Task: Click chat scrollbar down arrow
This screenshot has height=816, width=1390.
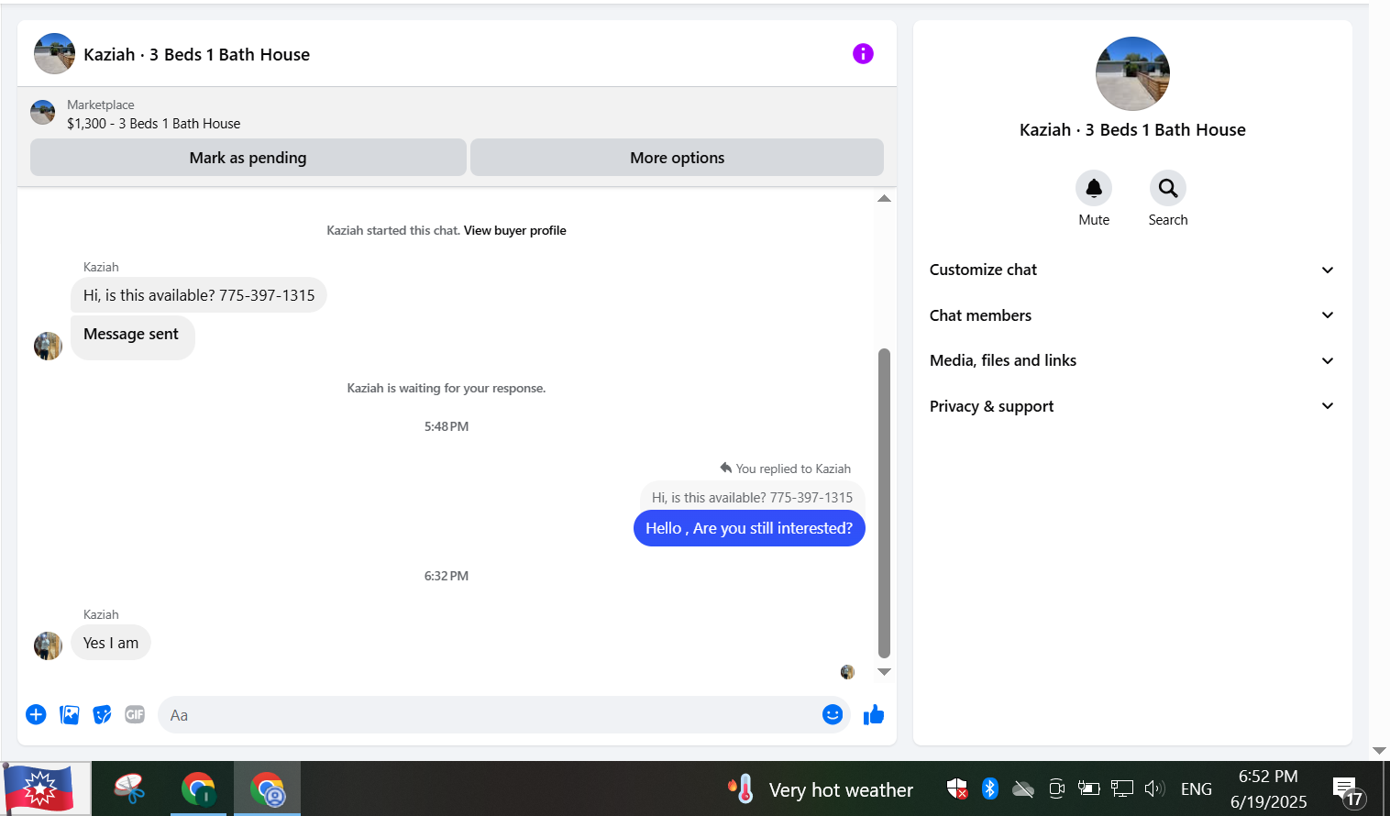Action: point(884,672)
